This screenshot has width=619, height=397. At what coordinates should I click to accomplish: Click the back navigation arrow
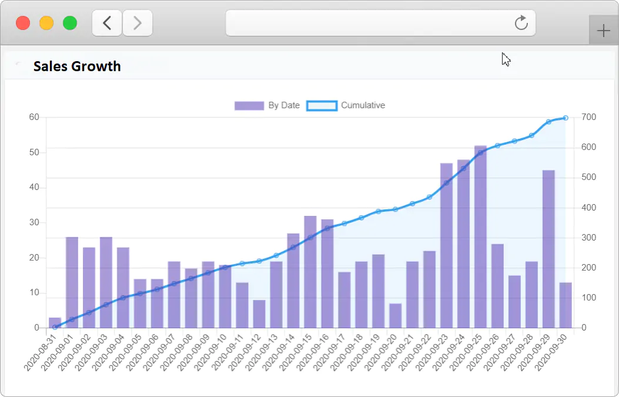pos(106,22)
